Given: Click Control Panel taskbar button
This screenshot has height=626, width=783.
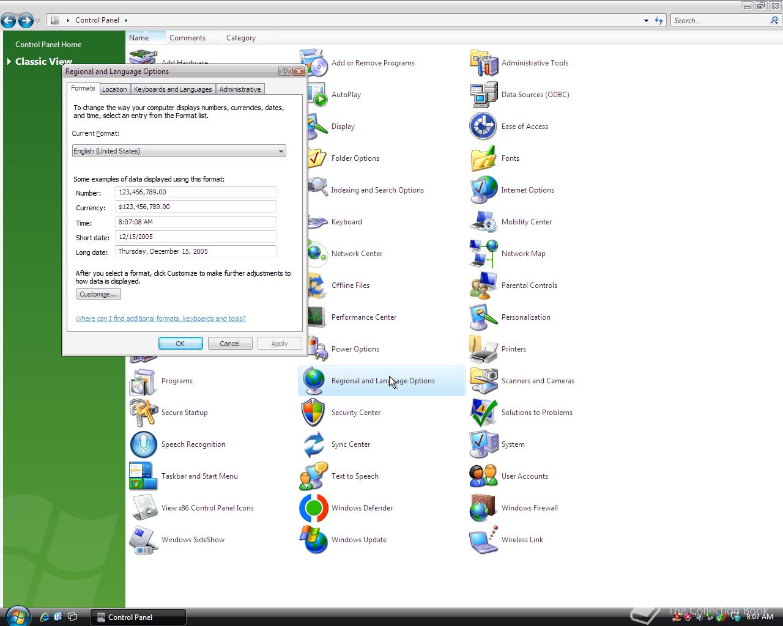Looking at the screenshot, I should [x=138, y=617].
